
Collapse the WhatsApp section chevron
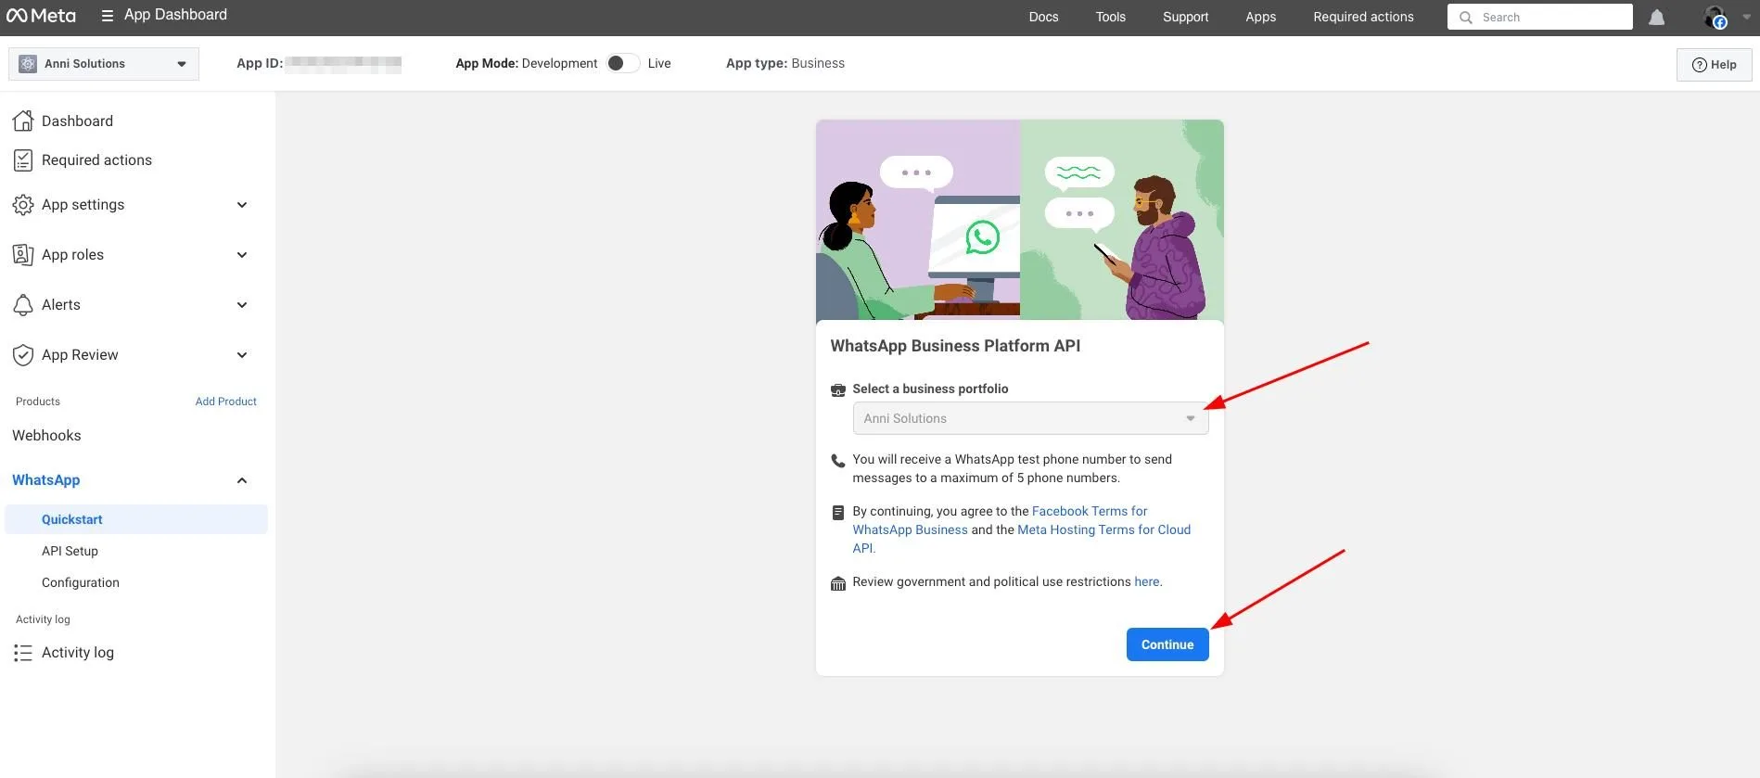(x=242, y=480)
